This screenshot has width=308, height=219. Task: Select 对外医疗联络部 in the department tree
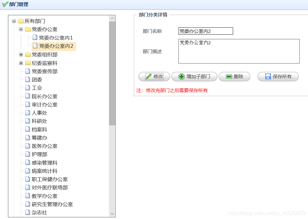50,188
